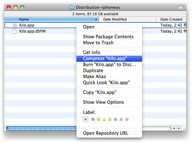Click the Distribution-iphoneos folder icon in title bar
This screenshot has width=192, height=143.
pyautogui.click(x=72, y=7)
